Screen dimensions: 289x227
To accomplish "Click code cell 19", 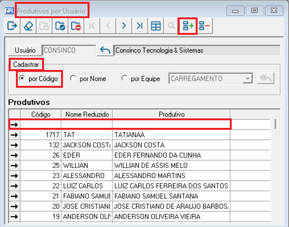I will tap(41, 217).
